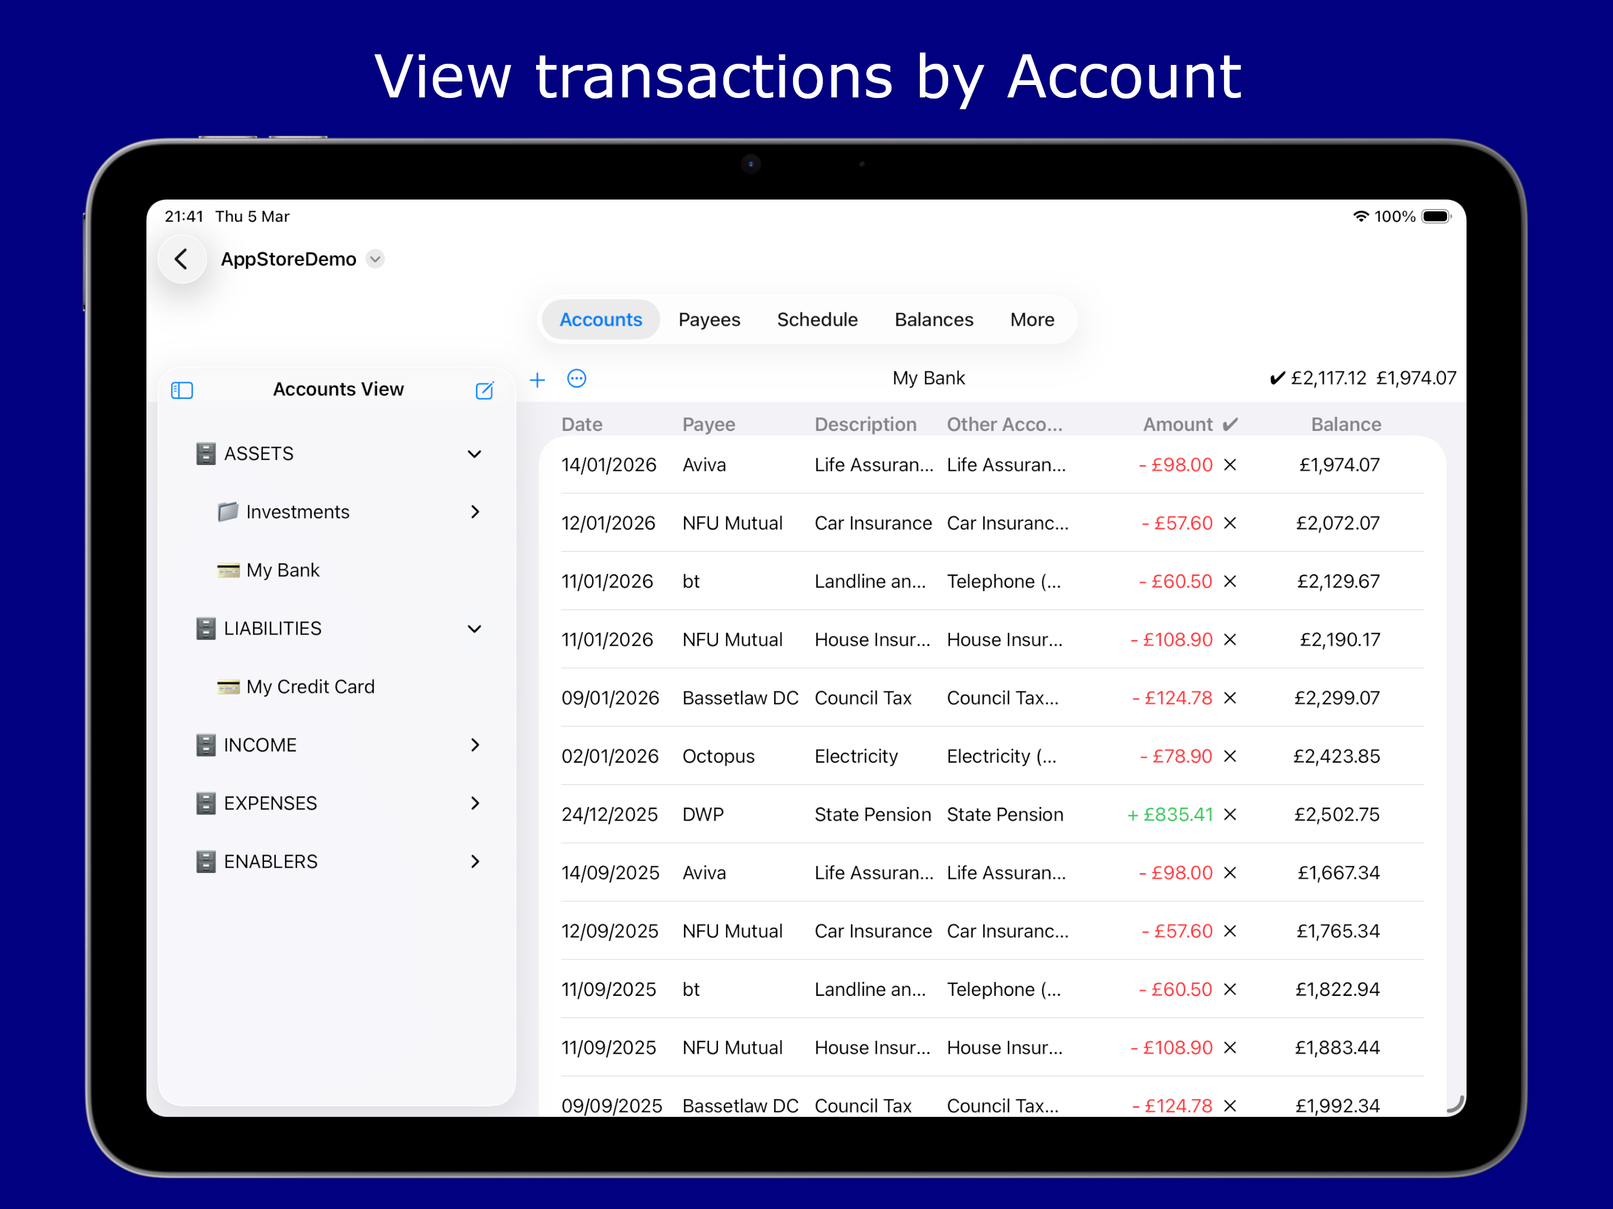Toggle cleared mark on 14/01/2026 Aviva row
The width and height of the screenshot is (1613, 1209).
[1230, 465]
